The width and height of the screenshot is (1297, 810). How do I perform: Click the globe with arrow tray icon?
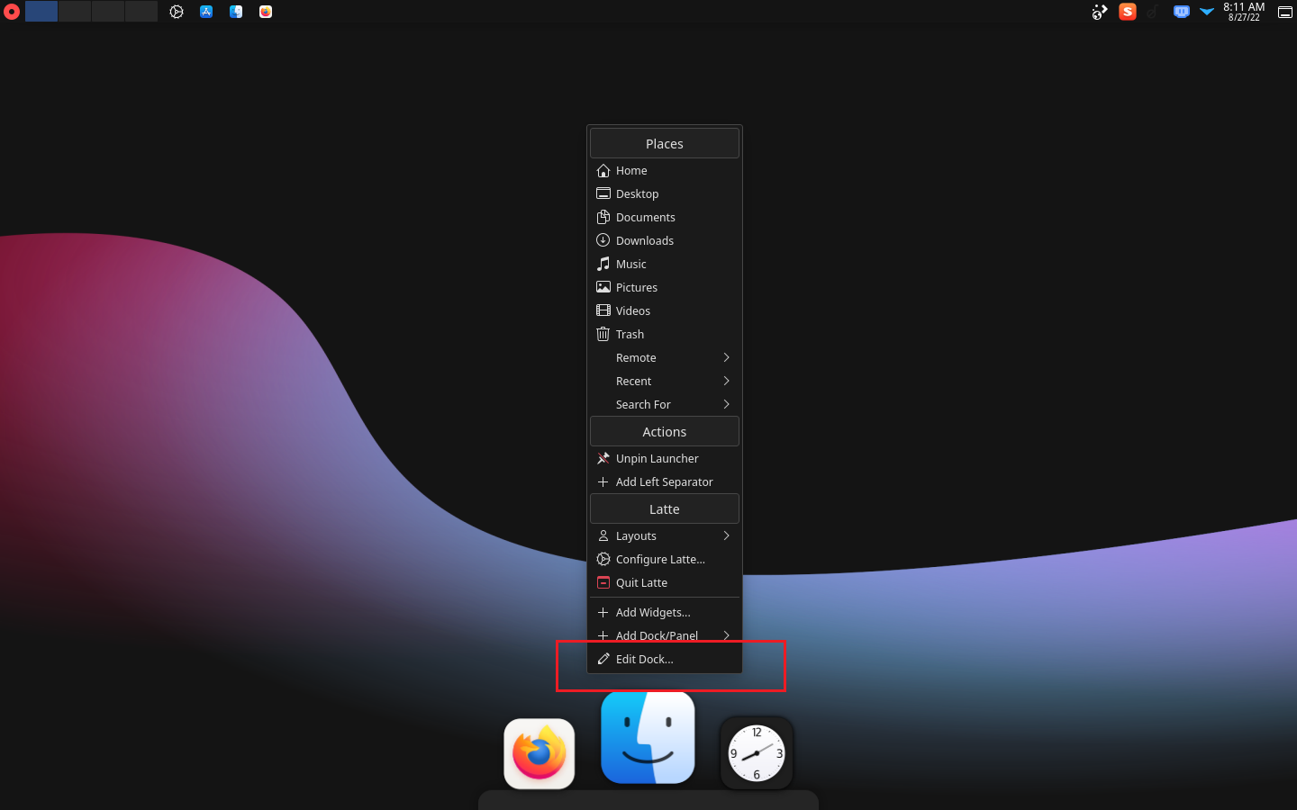1100,12
